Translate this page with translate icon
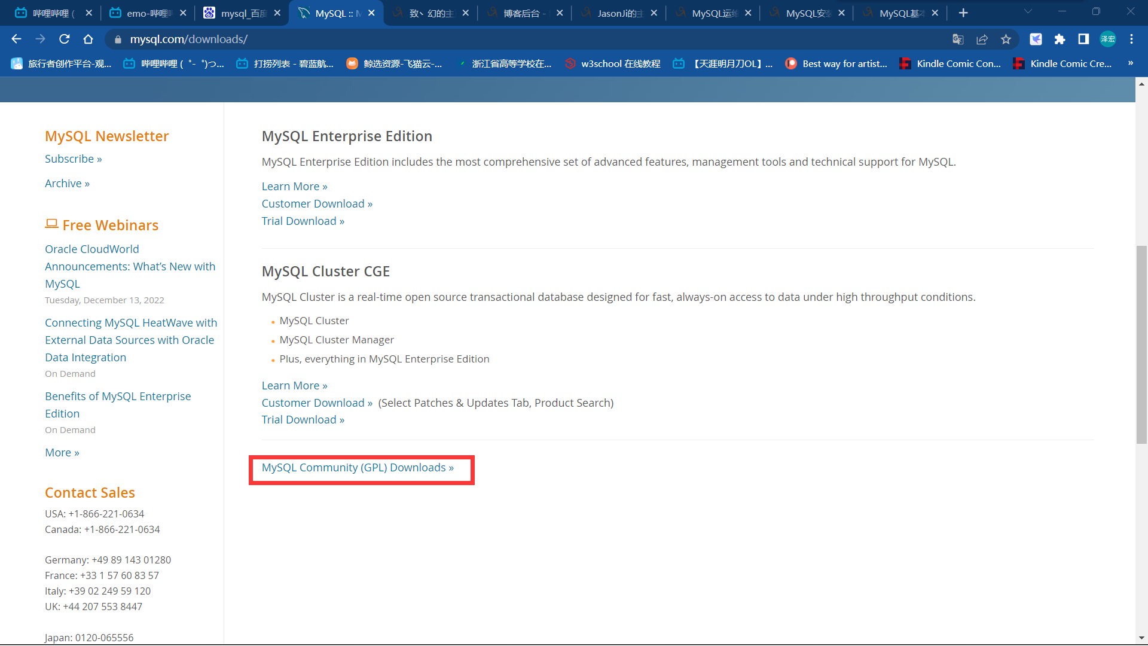Image resolution: width=1148 pixels, height=646 pixels. 958,39
